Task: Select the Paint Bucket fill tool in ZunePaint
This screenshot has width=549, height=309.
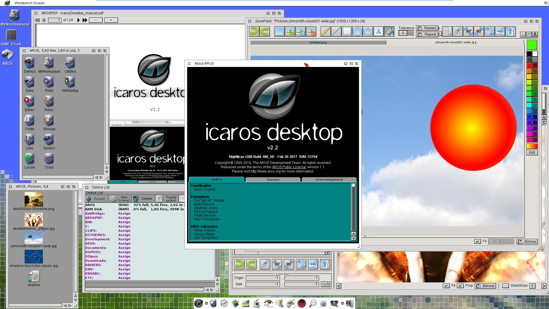Action: pos(389,31)
